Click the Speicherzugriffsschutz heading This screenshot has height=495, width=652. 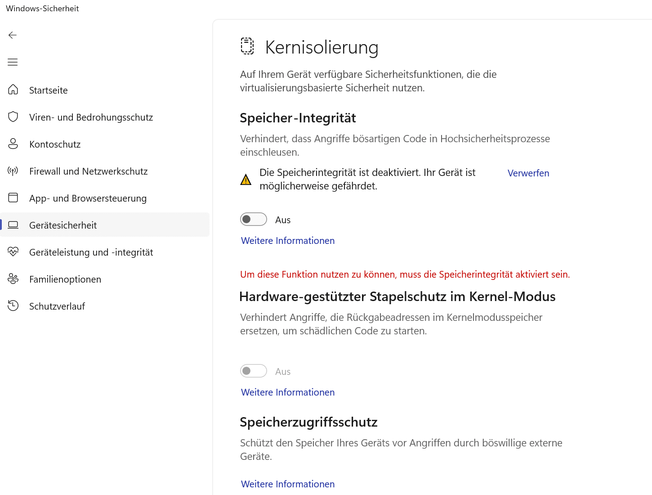308,422
